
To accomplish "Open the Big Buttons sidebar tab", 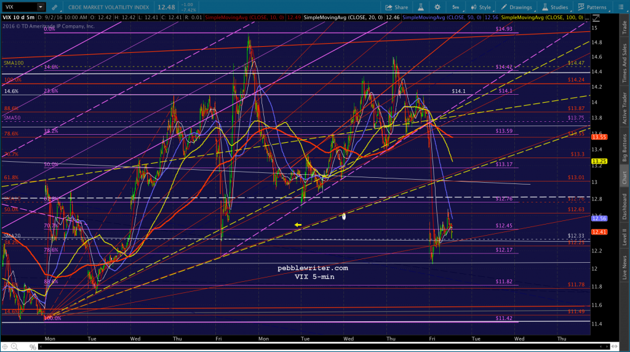I will [624, 148].
